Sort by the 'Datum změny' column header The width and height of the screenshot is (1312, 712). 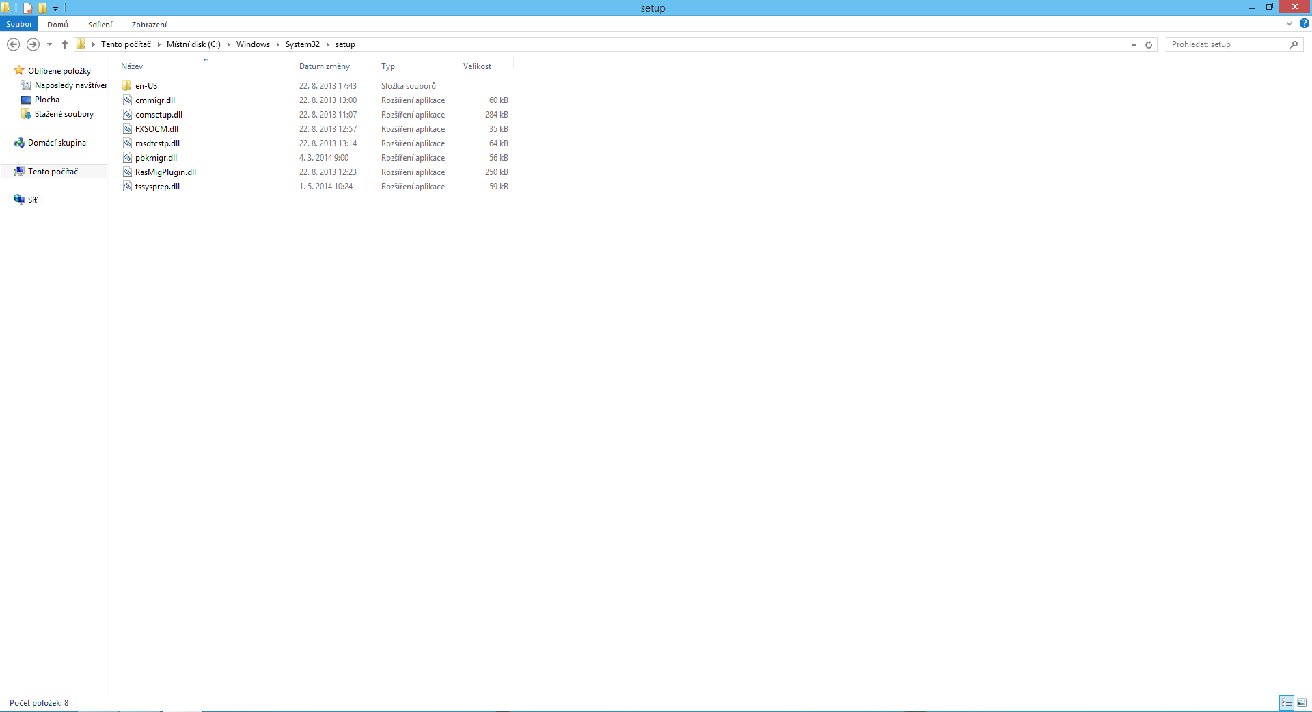pyautogui.click(x=336, y=66)
